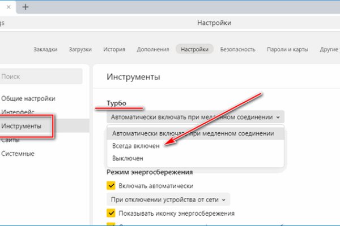The height and width of the screenshot is (226, 340).
Task: Switch to the Закладки tab
Action: pos(45,50)
